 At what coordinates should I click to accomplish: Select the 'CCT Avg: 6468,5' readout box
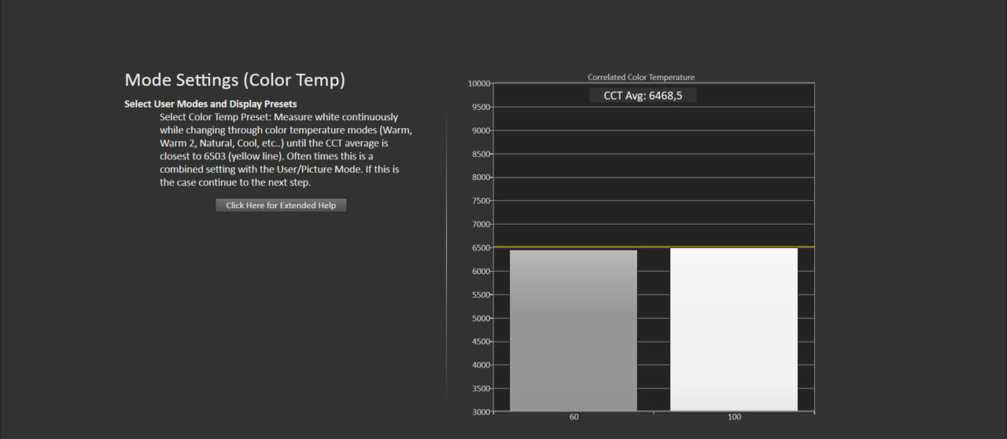click(643, 95)
